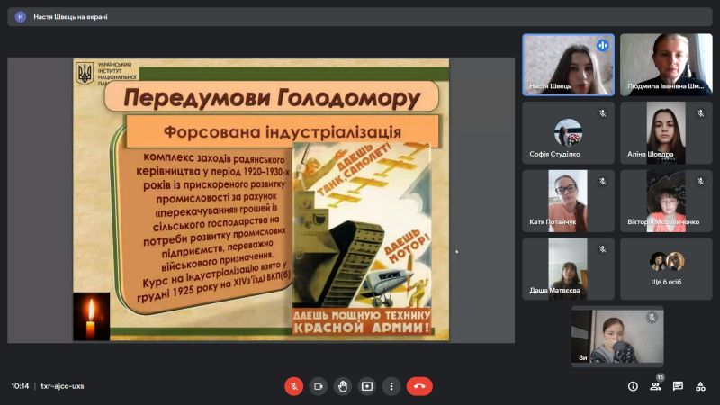Select Даша Матвєєва video tile

point(568,268)
